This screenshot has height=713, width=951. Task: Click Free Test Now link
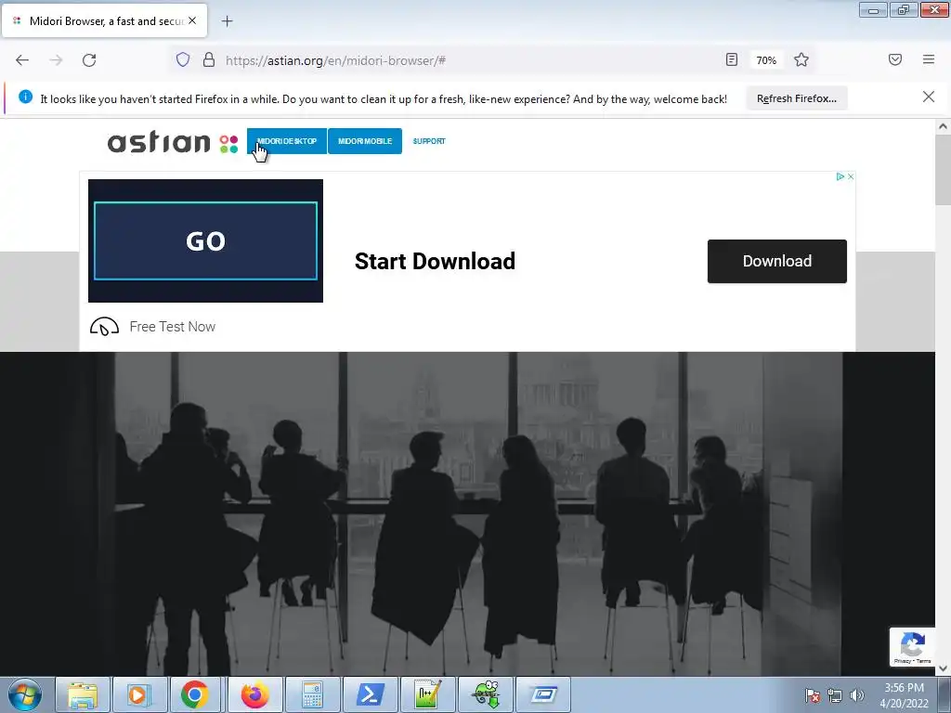click(172, 327)
